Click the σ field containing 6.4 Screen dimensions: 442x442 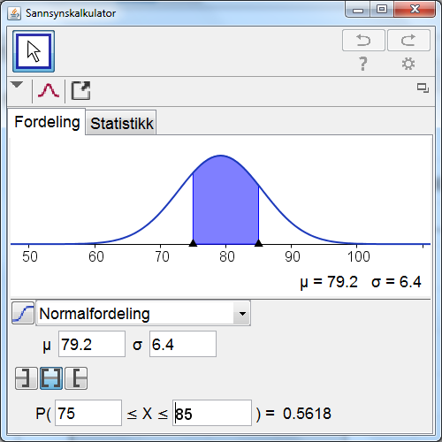(x=183, y=344)
